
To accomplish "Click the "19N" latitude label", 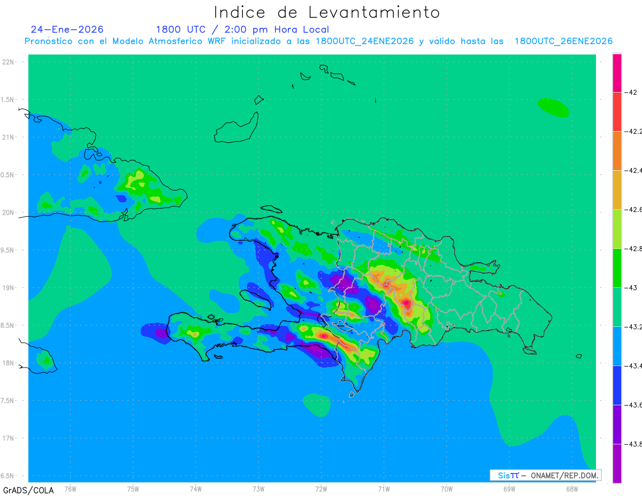I will click(x=9, y=288).
